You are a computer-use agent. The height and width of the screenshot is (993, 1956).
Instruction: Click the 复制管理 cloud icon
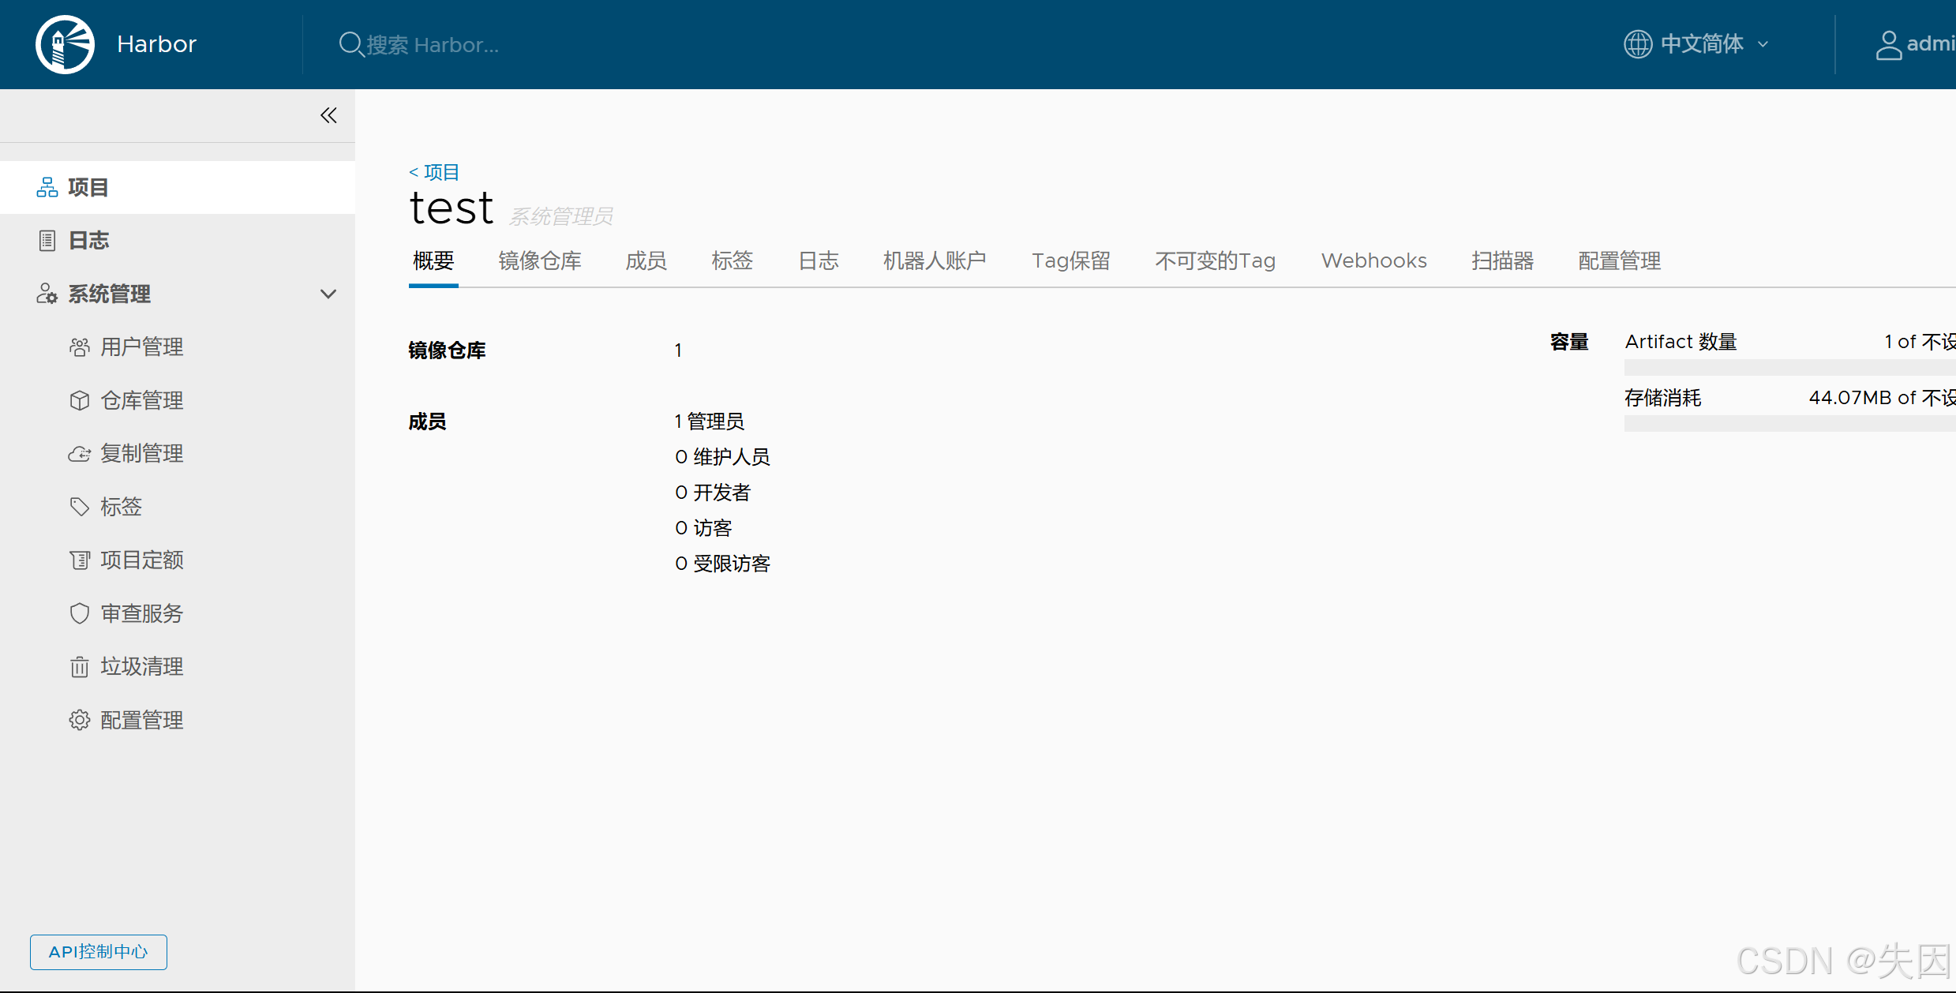[79, 454]
